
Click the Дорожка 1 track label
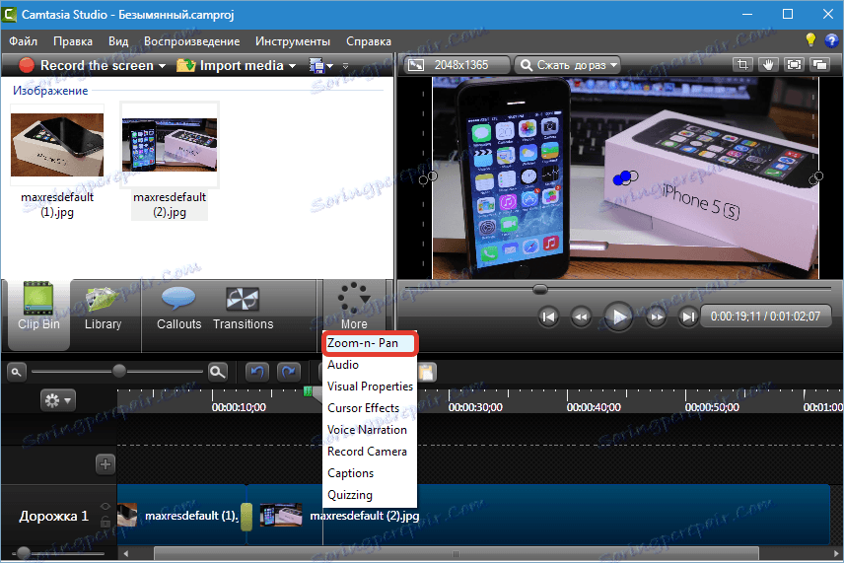(x=54, y=517)
